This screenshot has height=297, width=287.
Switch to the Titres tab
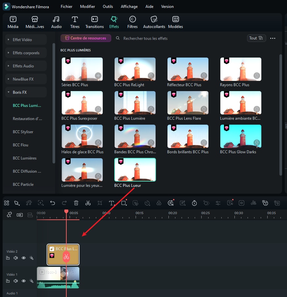pyautogui.click(x=75, y=22)
